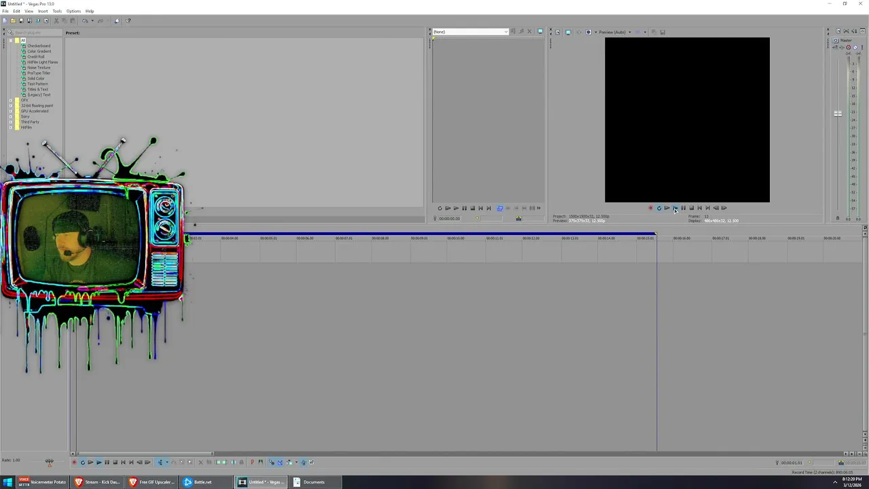Open the Tools menu

pos(57,11)
